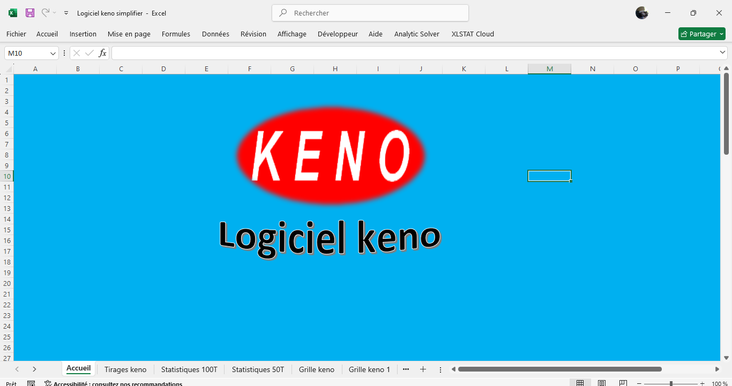Image resolution: width=732 pixels, height=386 pixels.
Task: Open the Mise en page tab
Action: [x=129, y=34]
